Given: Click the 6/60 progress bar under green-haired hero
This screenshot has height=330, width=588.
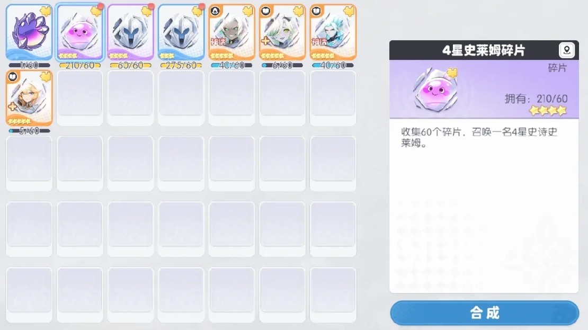Looking at the screenshot, I should point(282,65).
